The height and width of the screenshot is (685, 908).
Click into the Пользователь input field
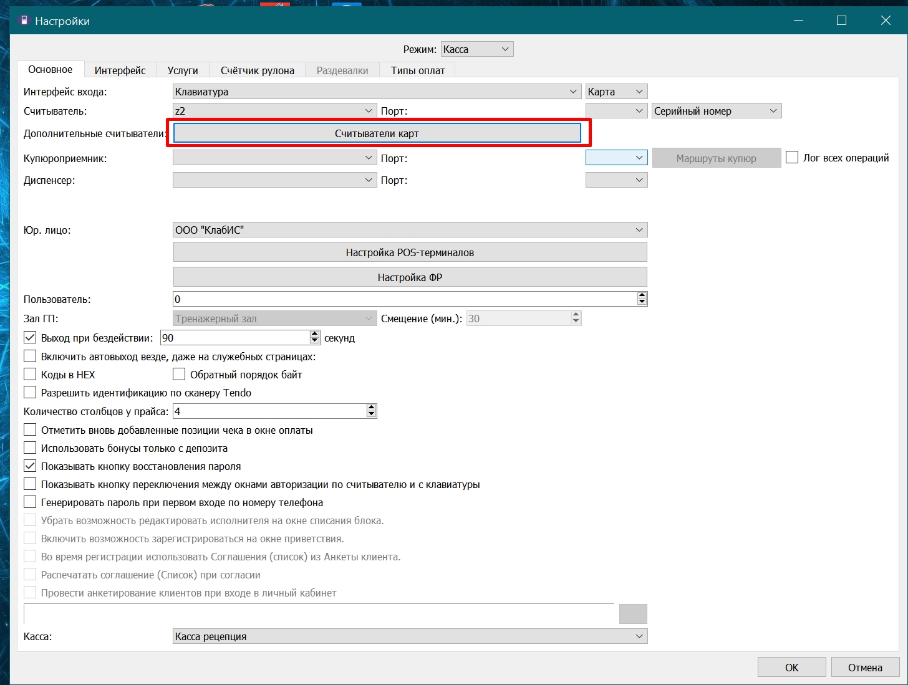point(405,299)
